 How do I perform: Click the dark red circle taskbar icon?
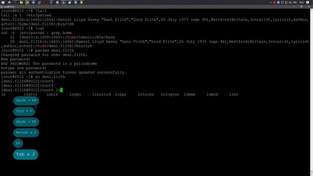click(45, 2)
